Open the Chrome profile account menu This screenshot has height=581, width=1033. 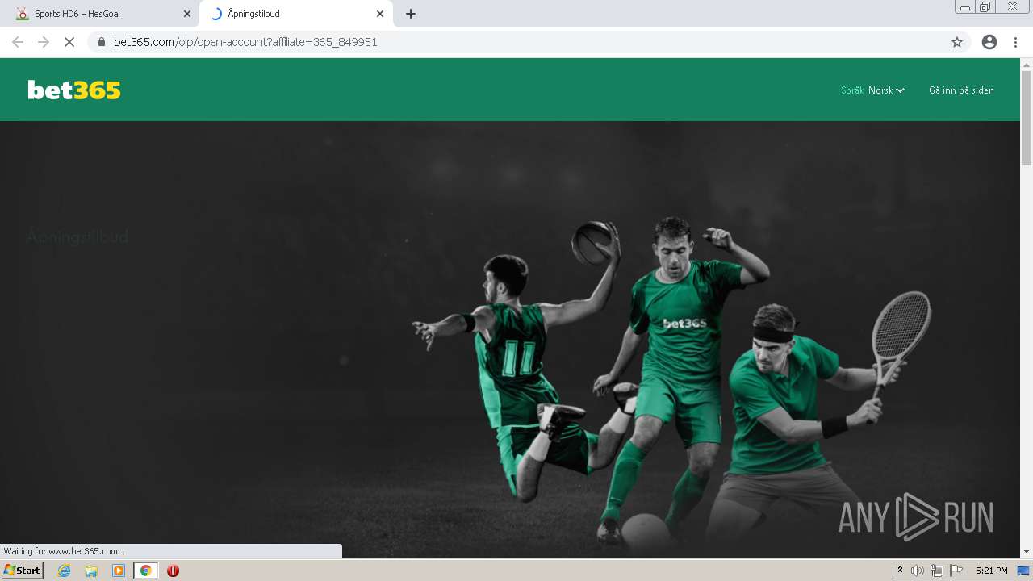click(989, 42)
